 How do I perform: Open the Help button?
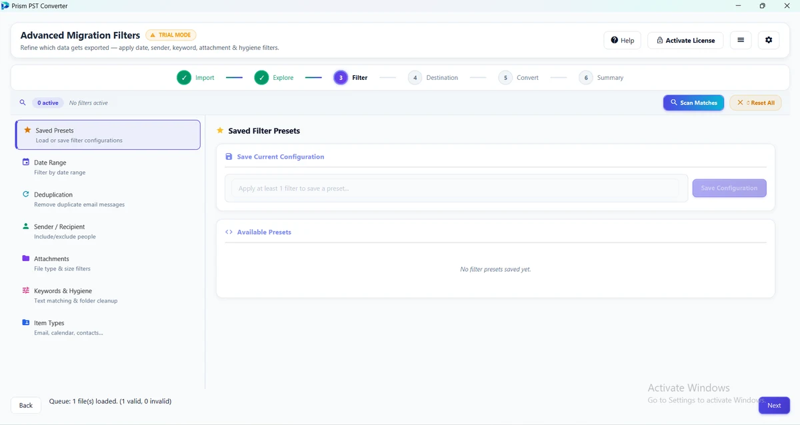pos(622,40)
